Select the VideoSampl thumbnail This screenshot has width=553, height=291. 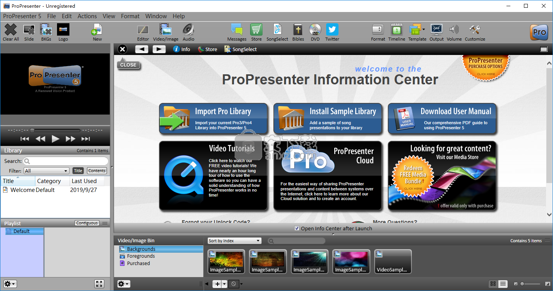click(393, 262)
